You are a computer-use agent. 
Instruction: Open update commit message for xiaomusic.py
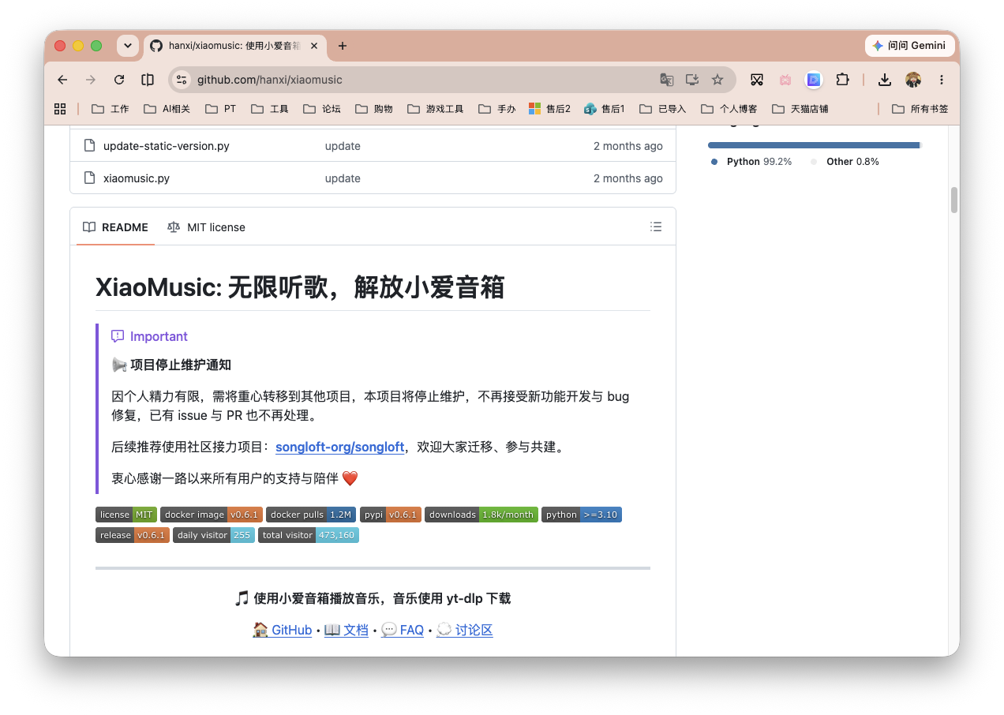(x=343, y=178)
